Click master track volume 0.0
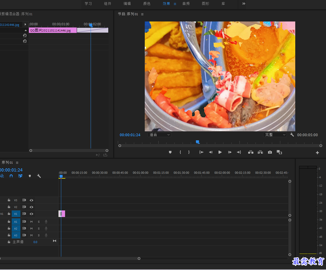Image resolution: width=326 pixels, height=270 pixels. pos(35,242)
